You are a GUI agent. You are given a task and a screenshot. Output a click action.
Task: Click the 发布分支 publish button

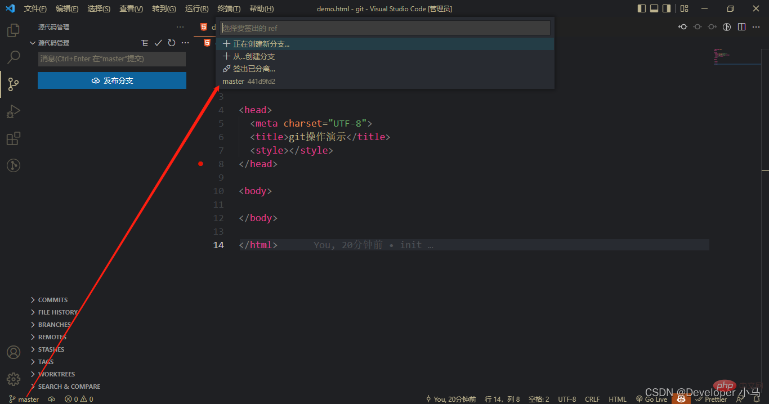click(x=112, y=80)
